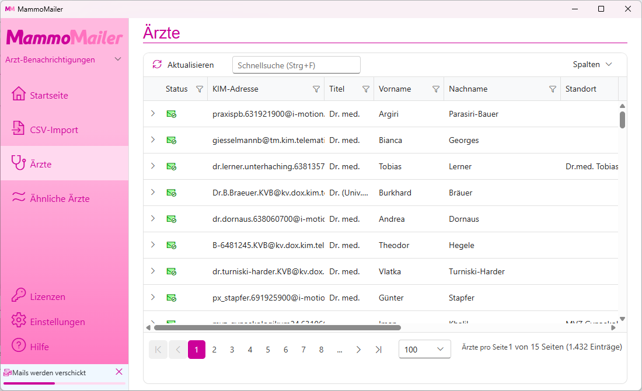This screenshot has height=391, width=642.
Task: Click the Aktualisieren button label
Action: point(190,65)
